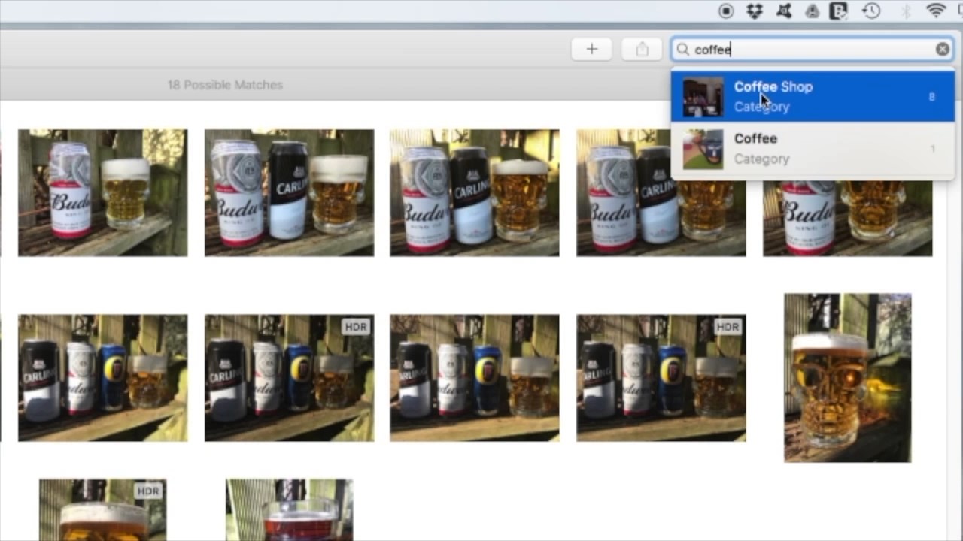The image size is (963, 541).
Task: Open the tall portrait skull beer mug photo
Action: coord(847,377)
